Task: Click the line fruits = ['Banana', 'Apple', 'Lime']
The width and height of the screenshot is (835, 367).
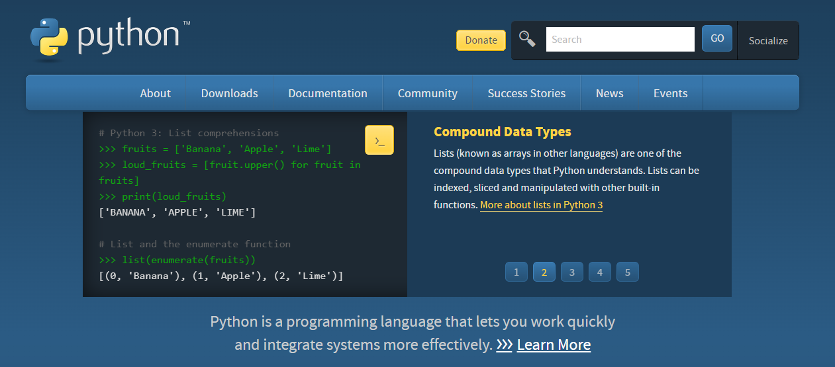Action: 215,149
